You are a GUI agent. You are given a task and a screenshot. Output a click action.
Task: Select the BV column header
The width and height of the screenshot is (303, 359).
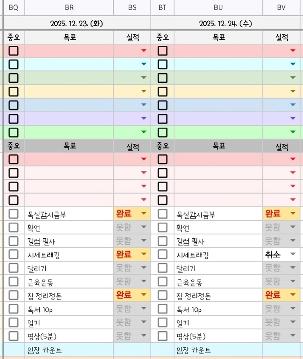281,8
